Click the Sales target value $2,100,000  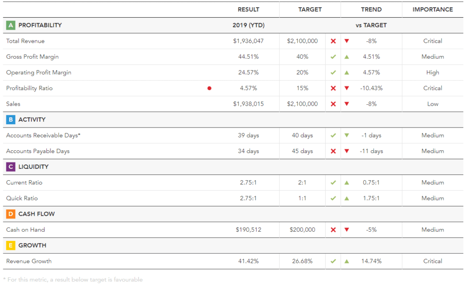[303, 104]
